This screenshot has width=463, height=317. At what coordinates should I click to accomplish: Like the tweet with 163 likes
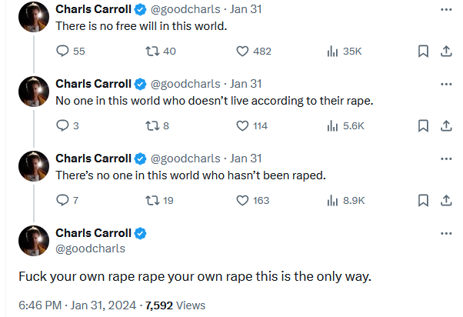(x=242, y=201)
